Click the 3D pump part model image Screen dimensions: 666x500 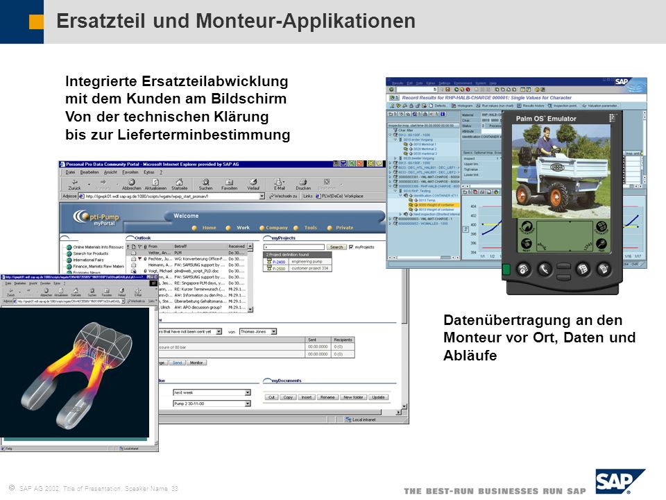click(x=75, y=372)
